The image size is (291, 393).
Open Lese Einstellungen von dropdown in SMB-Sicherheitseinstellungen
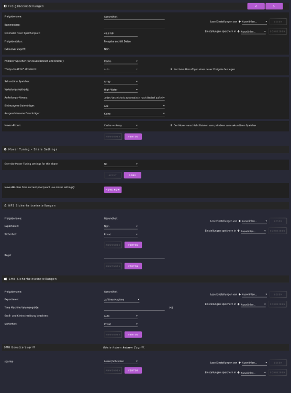point(254,294)
